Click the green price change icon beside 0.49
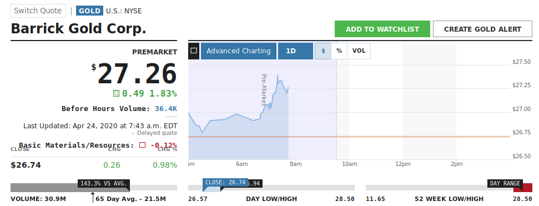This screenshot has width=539, height=206. click(x=116, y=93)
